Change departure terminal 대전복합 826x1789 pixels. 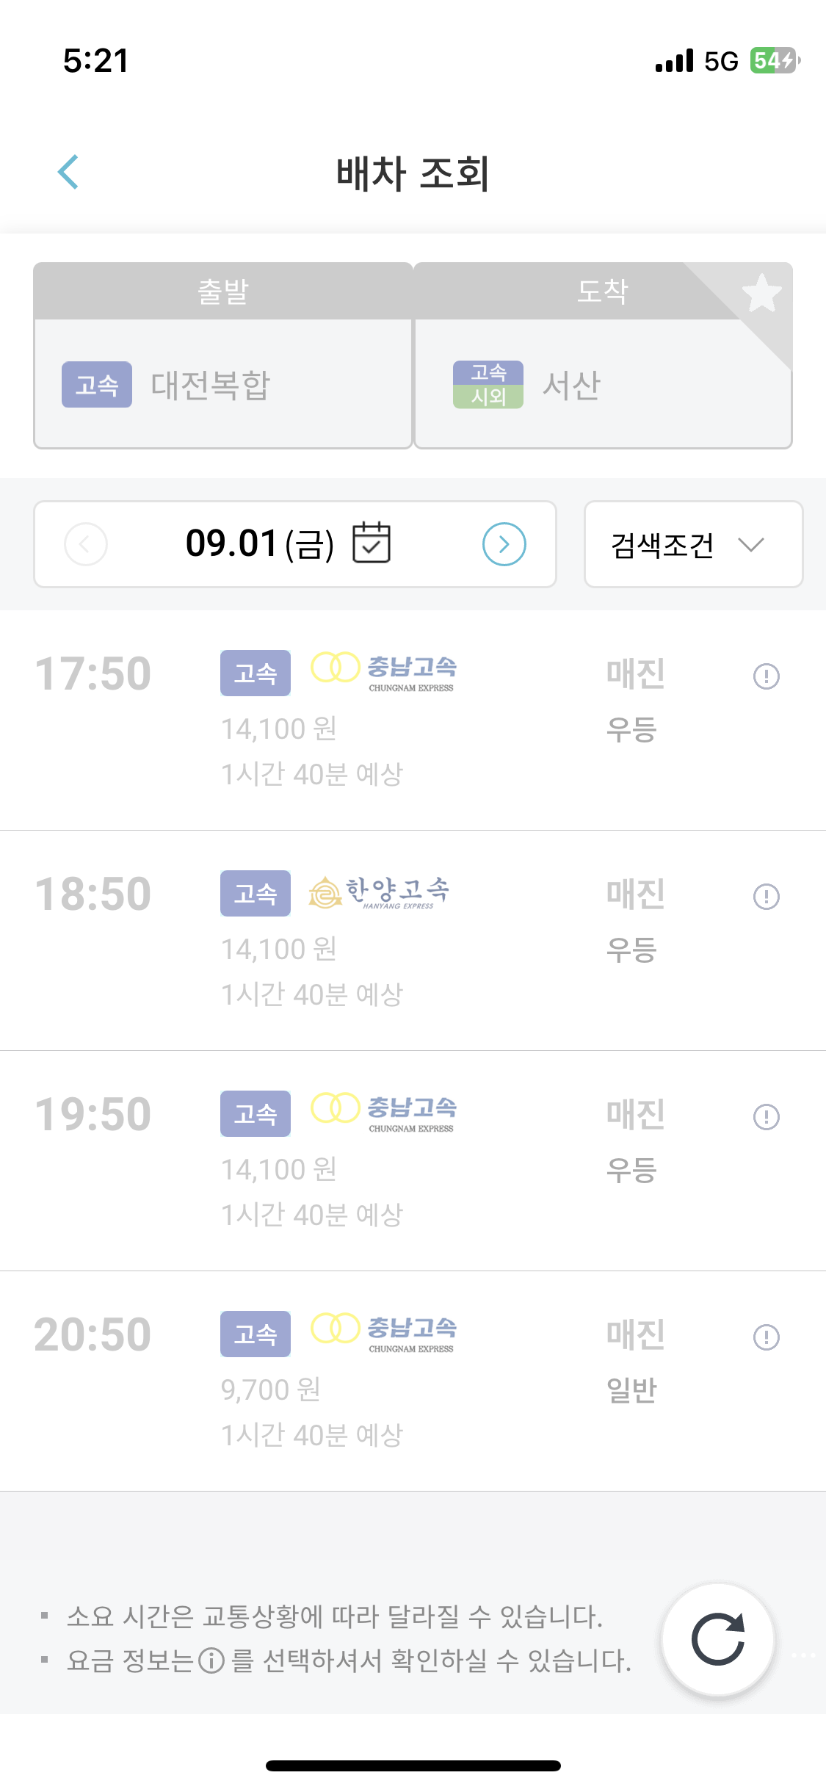(x=223, y=384)
